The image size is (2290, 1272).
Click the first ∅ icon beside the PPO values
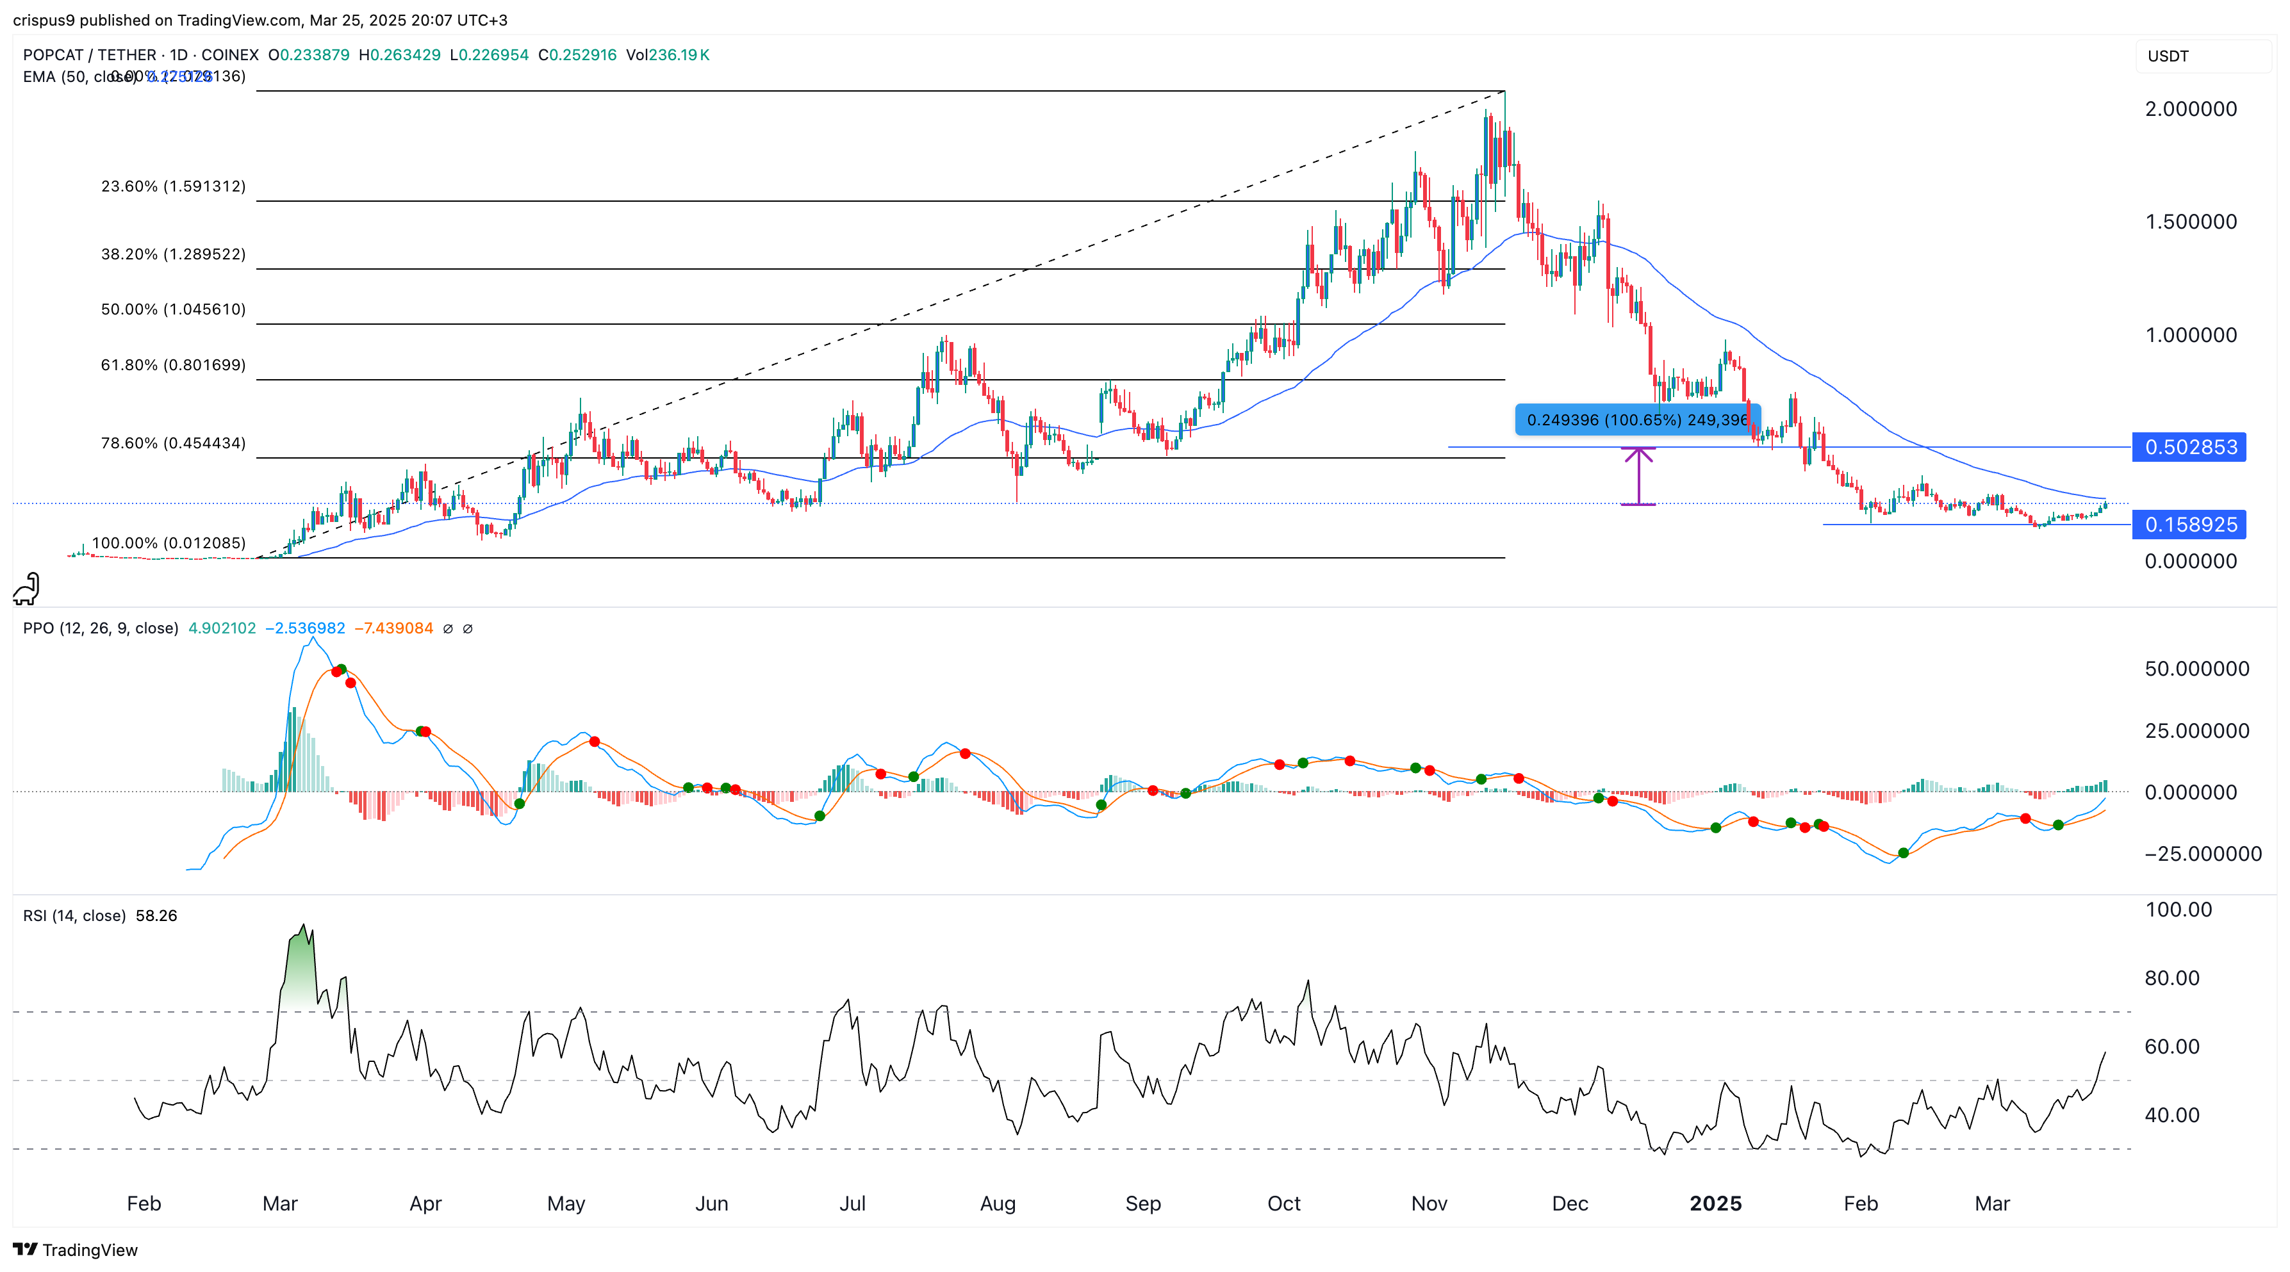coord(448,628)
